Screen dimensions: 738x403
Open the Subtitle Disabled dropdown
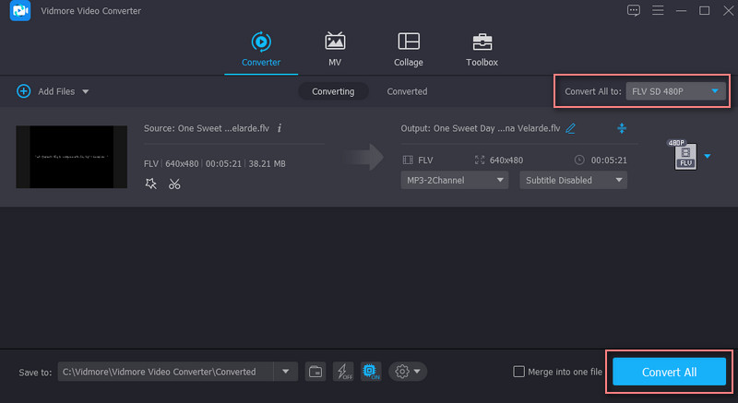[x=573, y=180]
